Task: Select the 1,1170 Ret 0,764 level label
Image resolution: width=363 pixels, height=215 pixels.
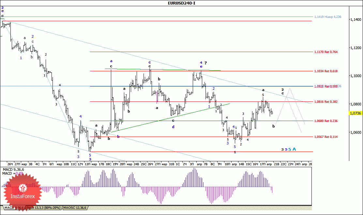Action: (326, 52)
